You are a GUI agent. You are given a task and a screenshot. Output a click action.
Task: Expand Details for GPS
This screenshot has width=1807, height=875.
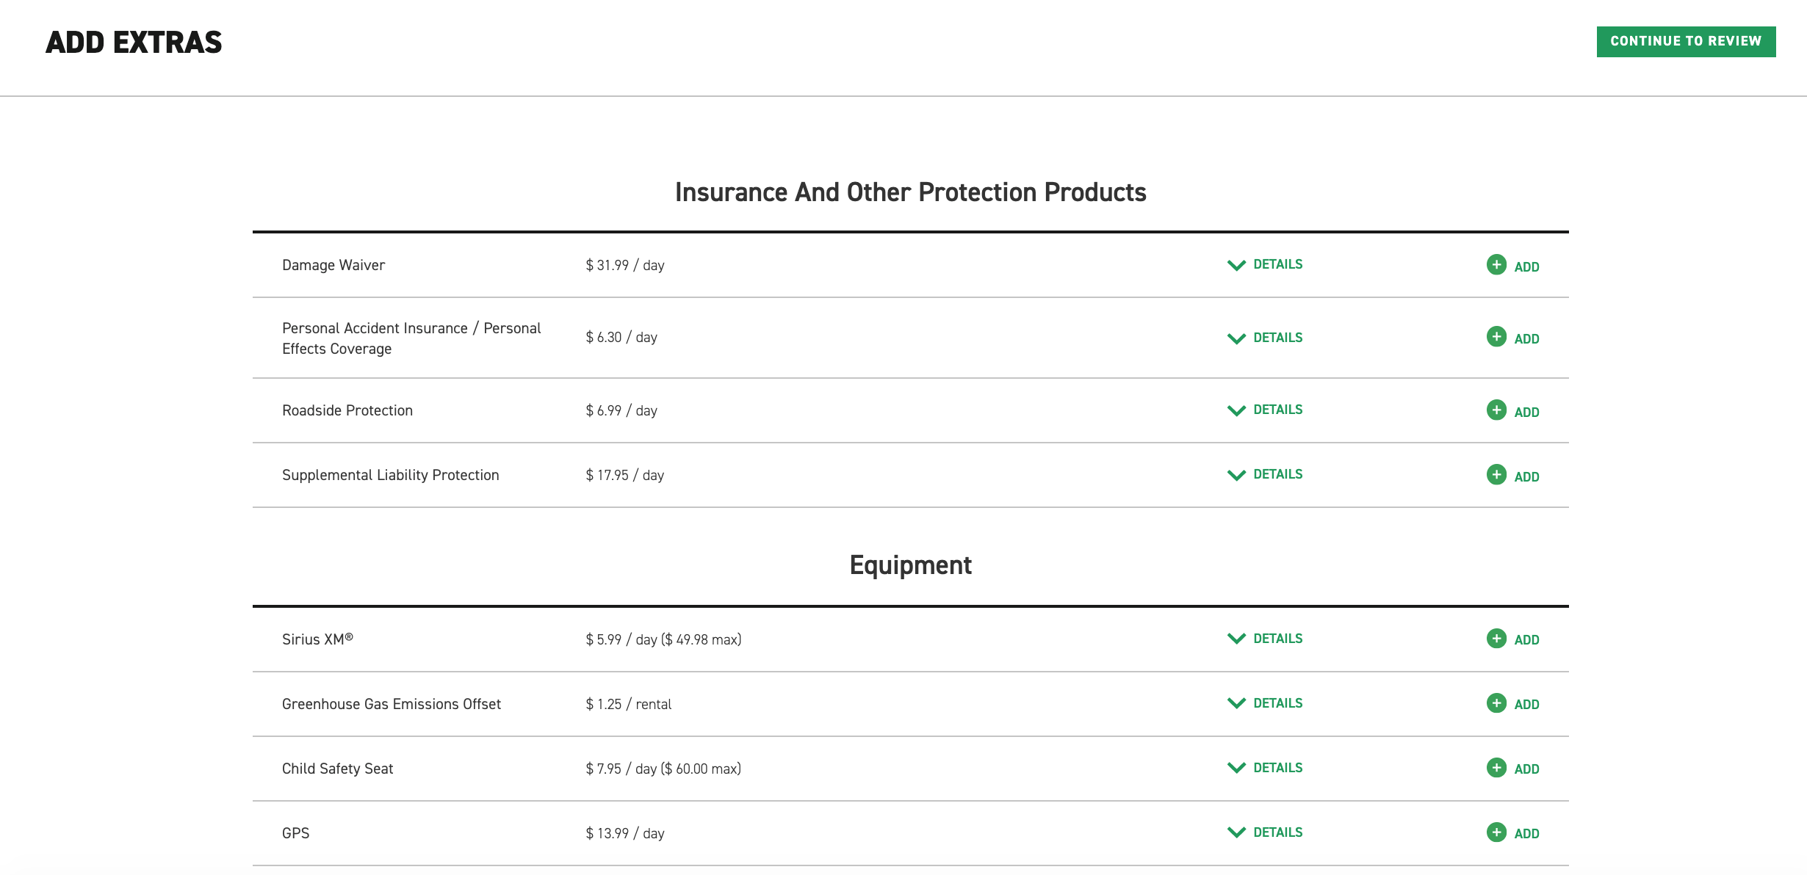[x=1263, y=832]
